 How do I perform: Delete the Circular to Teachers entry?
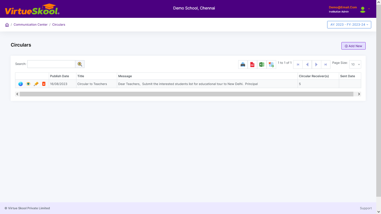click(44, 84)
